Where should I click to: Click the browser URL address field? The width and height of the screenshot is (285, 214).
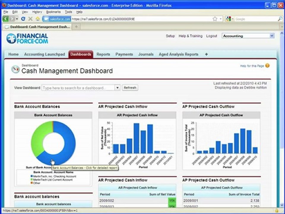pyautogui.click(x=142, y=19)
